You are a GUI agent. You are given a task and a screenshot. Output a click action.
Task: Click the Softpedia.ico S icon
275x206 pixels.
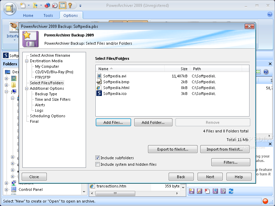click(99, 93)
